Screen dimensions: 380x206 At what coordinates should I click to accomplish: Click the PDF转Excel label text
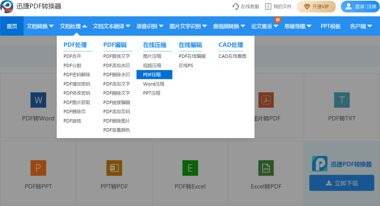point(190,186)
